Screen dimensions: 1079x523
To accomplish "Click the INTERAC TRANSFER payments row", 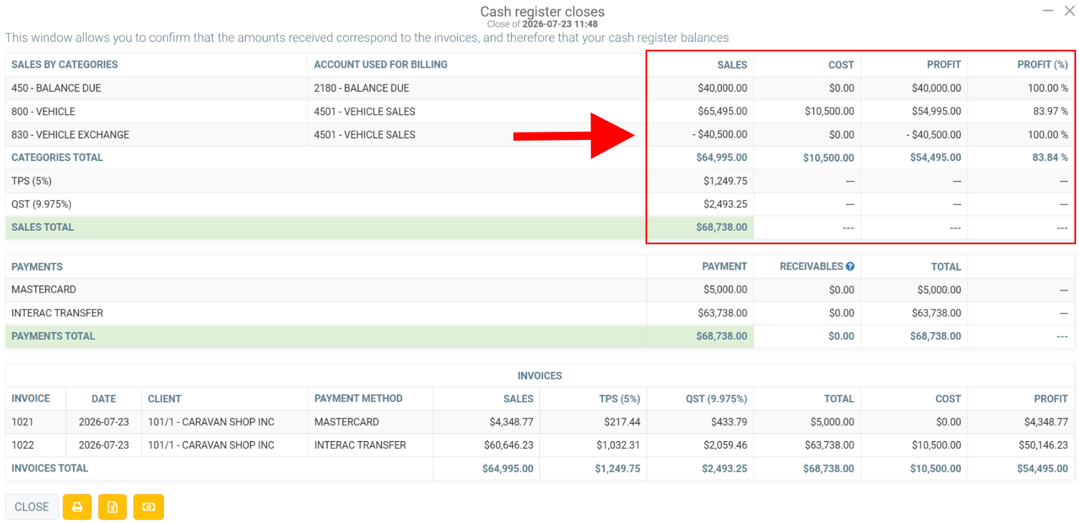I will click(x=539, y=313).
